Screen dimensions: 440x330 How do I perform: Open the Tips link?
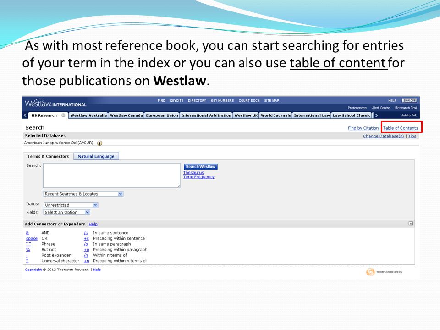412,136
